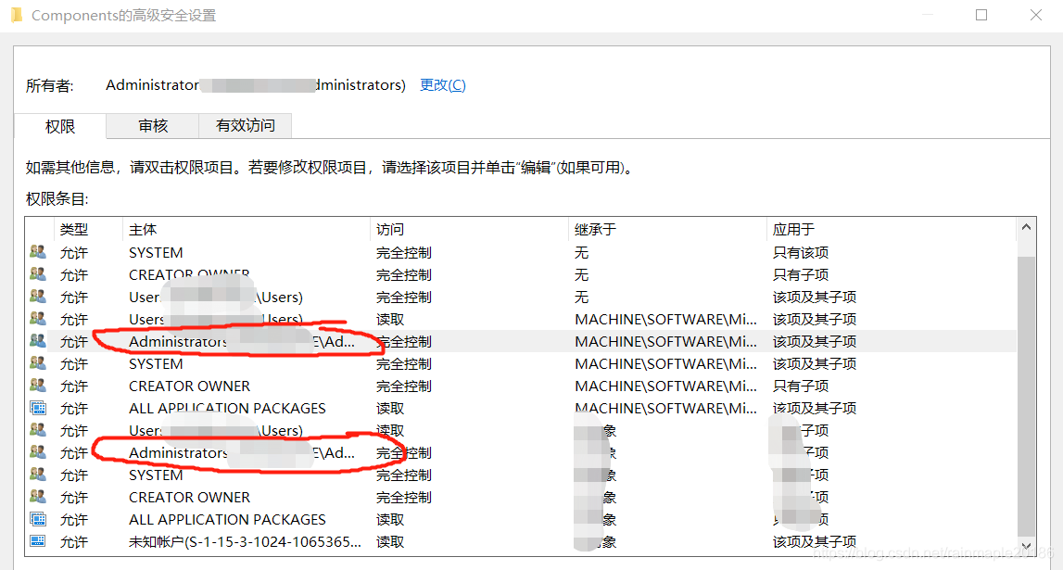Screen dimensions: 1063x570
Task: Click the 该项及其子项 cell of the 未知帐户 row
Action: tap(815, 541)
